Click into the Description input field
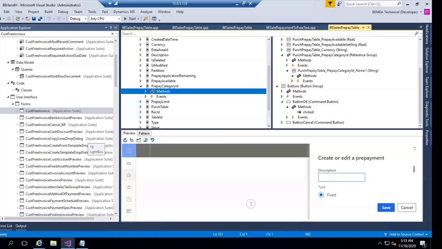The height and width of the screenshot is (249, 442). [x=342, y=177]
